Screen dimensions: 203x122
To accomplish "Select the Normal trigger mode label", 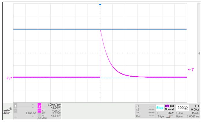I will click(x=169, y=110).
